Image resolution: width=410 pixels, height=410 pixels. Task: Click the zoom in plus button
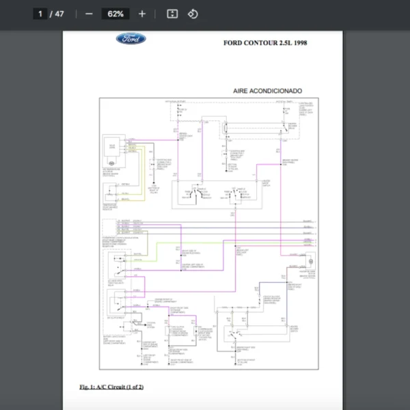click(x=142, y=14)
